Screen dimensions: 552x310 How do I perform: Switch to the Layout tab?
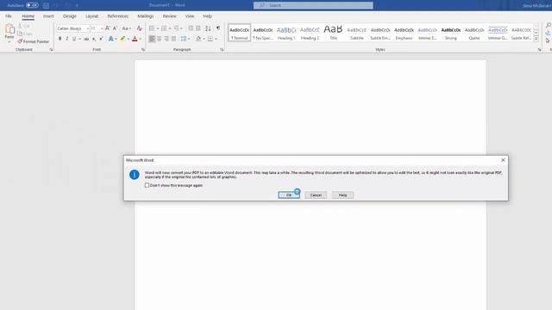91,16
